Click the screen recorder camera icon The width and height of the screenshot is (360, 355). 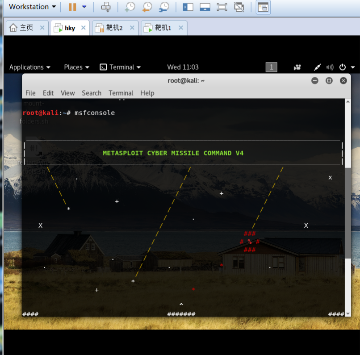point(297,67)
